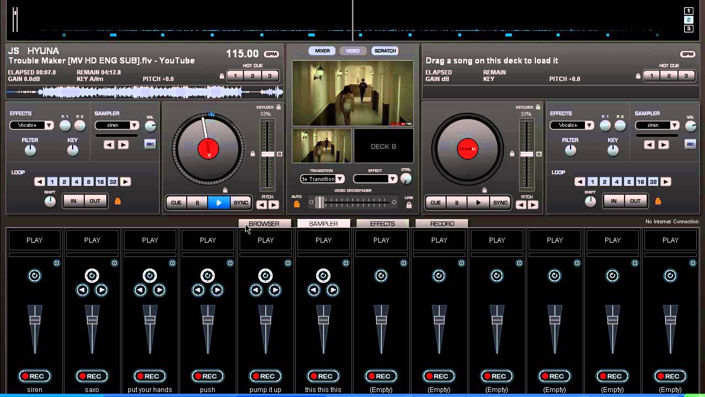The height and width of the screenshot is (397, 705).
Task: Click the right deck pitch slider
Action: [x=527, y=154]
